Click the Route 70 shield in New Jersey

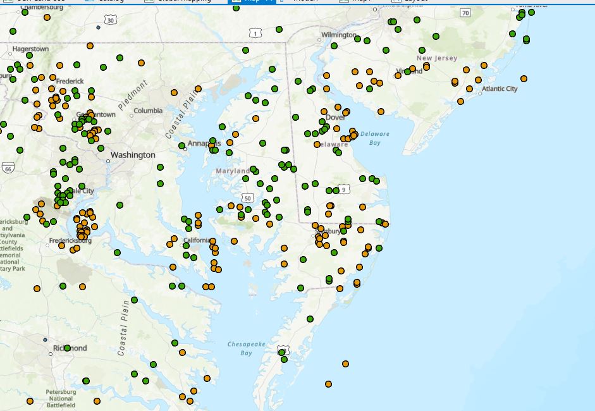tap(465, 13)
